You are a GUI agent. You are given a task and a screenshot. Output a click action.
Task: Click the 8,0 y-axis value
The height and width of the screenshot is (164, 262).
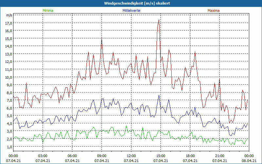(x=9, y=93)
